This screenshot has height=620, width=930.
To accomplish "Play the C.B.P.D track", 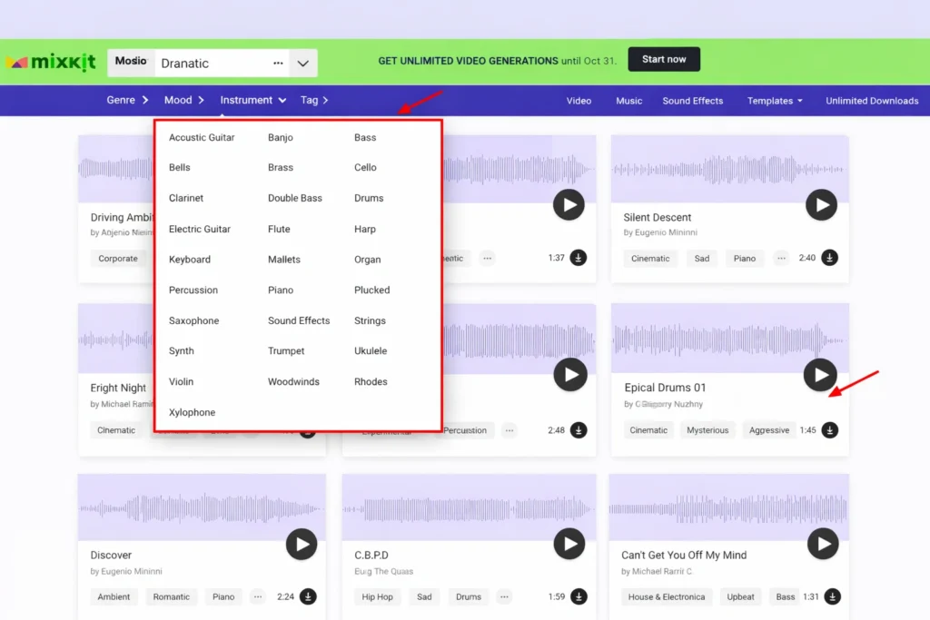I will click(569, 544).
